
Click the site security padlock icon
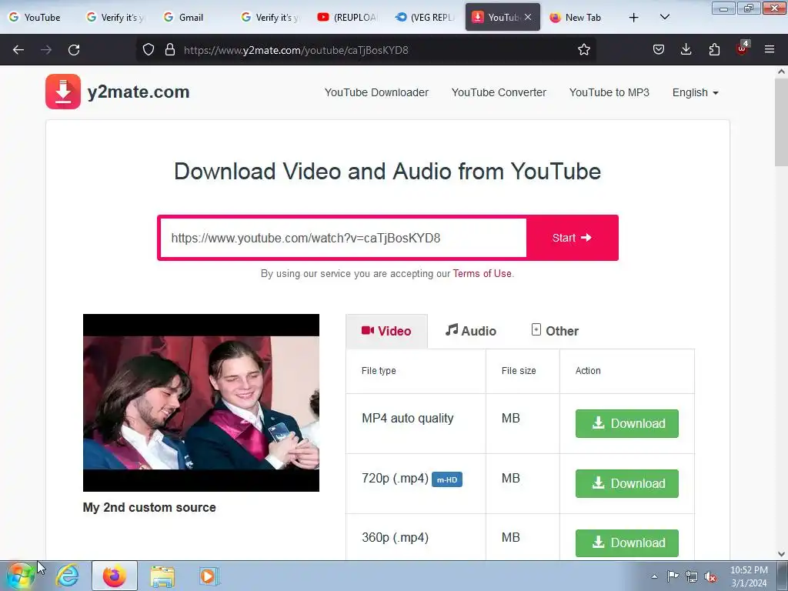(170, 49)
